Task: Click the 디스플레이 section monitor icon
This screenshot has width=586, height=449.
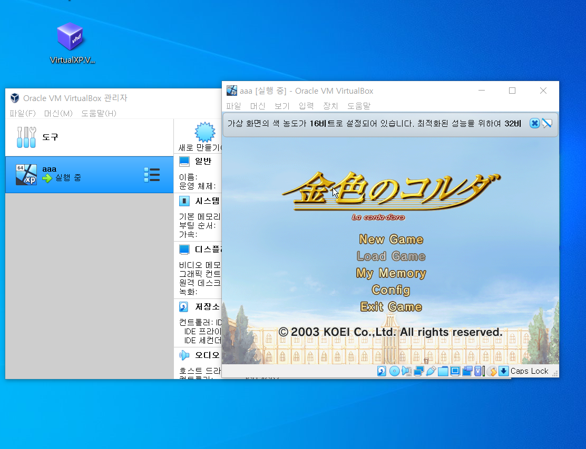Action: pos(184,250)
